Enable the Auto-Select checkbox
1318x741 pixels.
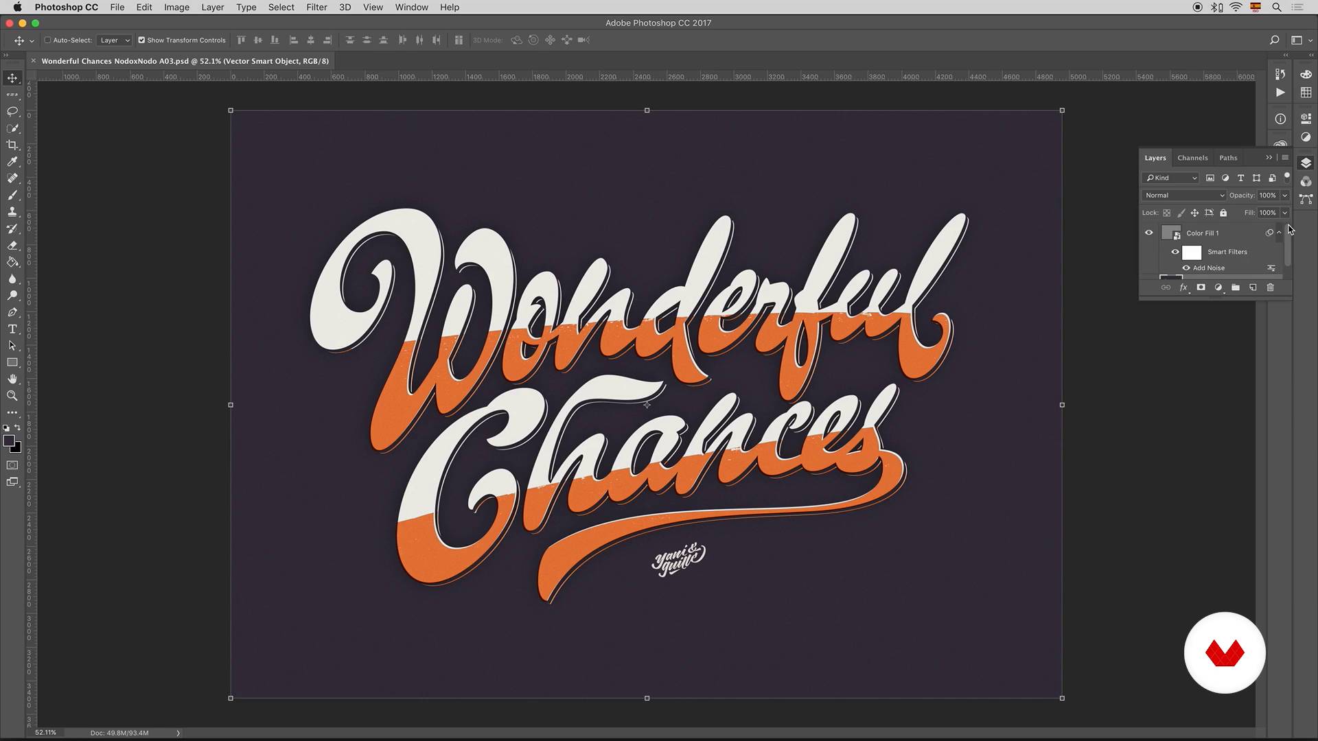coord(48,40)
